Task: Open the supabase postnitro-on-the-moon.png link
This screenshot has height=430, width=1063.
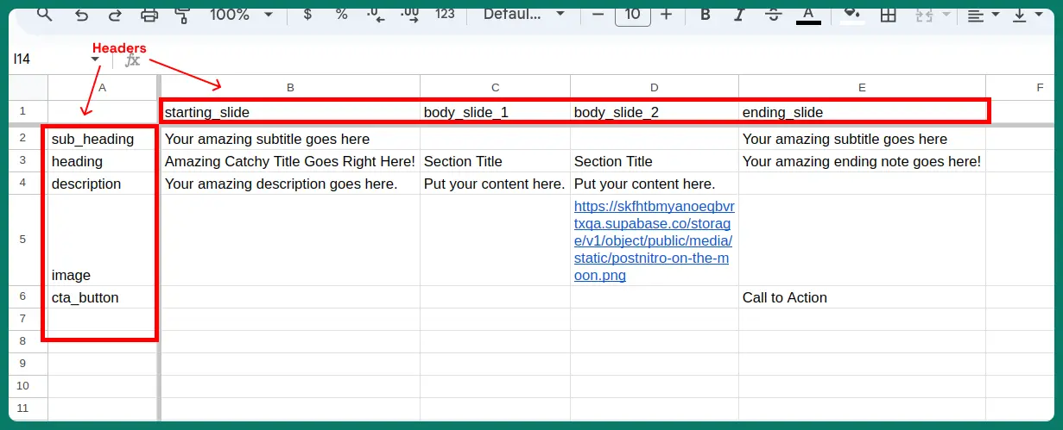Action: (x=655, y=241)
